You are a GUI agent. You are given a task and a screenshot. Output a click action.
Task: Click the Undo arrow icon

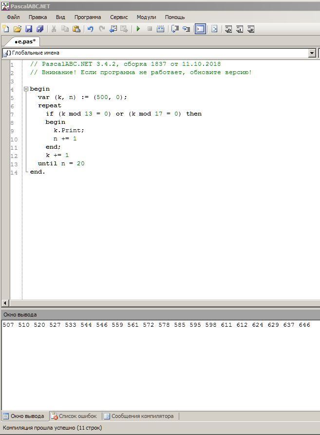[x=90, y=29]
